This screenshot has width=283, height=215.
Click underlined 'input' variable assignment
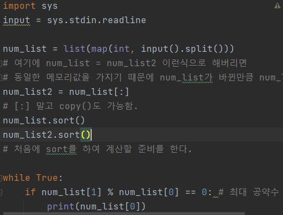coord(17,20)
